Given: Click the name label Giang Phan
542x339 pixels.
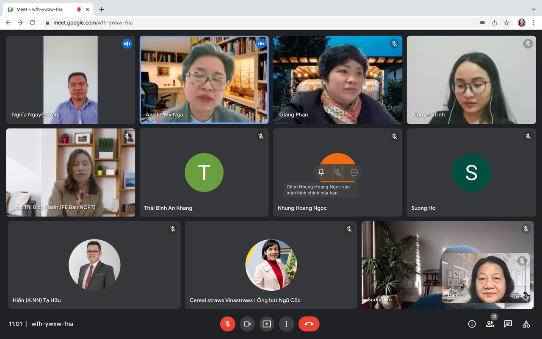Looking at the screenshot, I should click(293, 115).
